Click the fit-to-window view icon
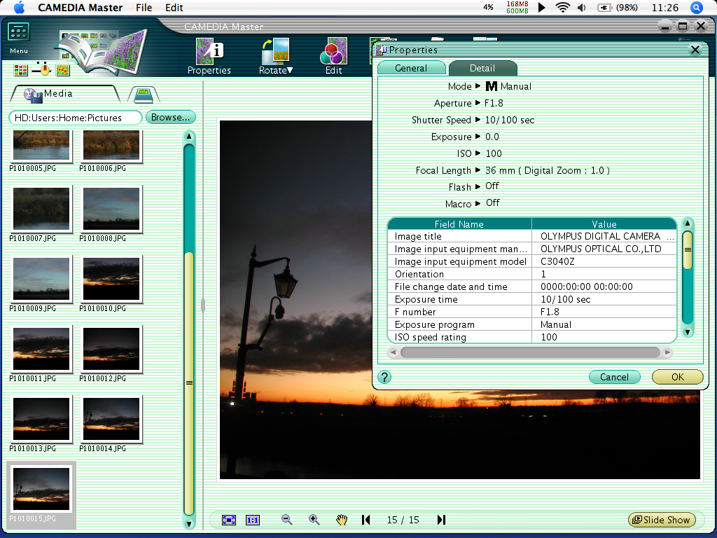This screenshot has width=717, height=538. pos(229,520)
